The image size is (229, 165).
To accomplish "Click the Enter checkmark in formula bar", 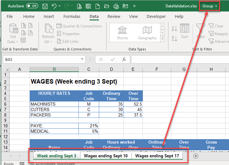I will 113,59.
